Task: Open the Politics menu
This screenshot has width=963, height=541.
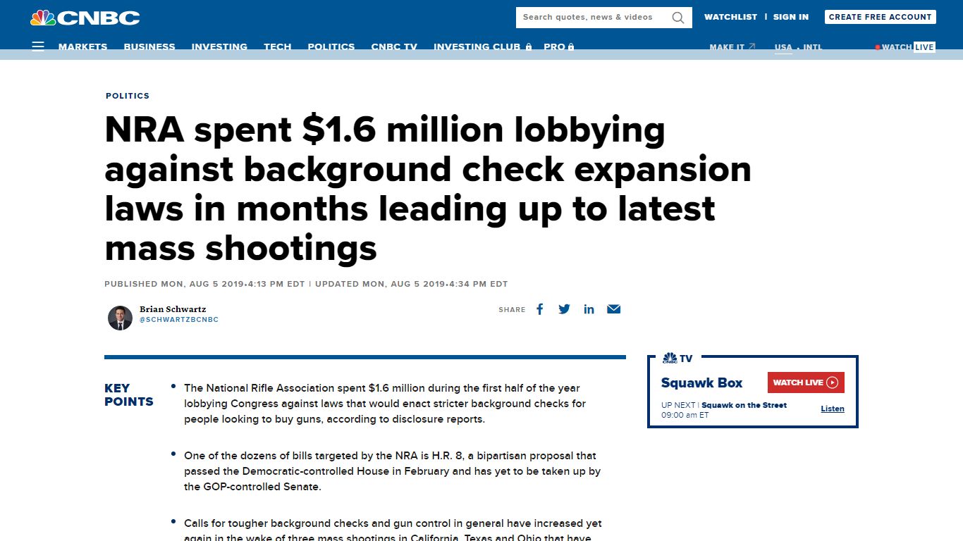Action: pos(331,46)
